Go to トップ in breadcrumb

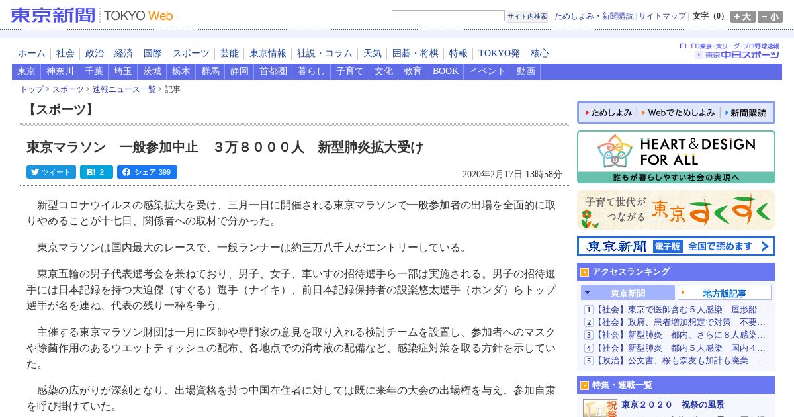(32, 89)
